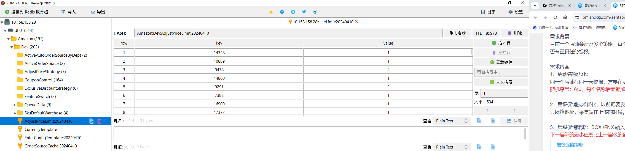Select table cell with key 9478

click(x=219, y=70)
